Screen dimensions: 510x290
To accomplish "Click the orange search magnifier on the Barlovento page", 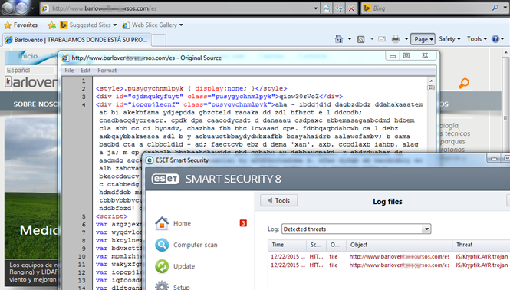I will coord(464,84).
